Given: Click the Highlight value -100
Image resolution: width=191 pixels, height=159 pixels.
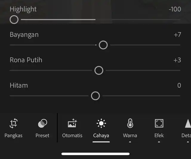Looking at the screenshot, I should coord(175,9).
